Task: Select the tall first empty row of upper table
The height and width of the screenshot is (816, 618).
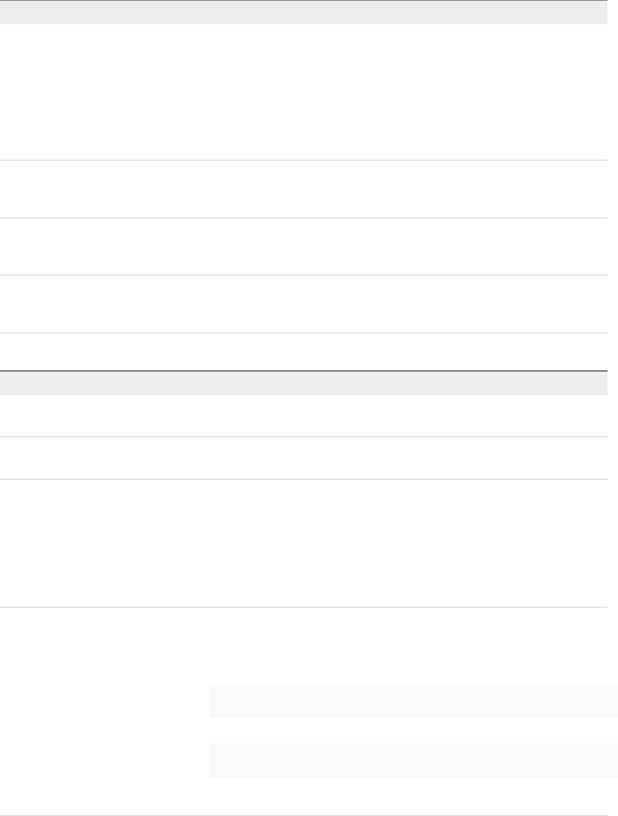Action: pos(304,92)
